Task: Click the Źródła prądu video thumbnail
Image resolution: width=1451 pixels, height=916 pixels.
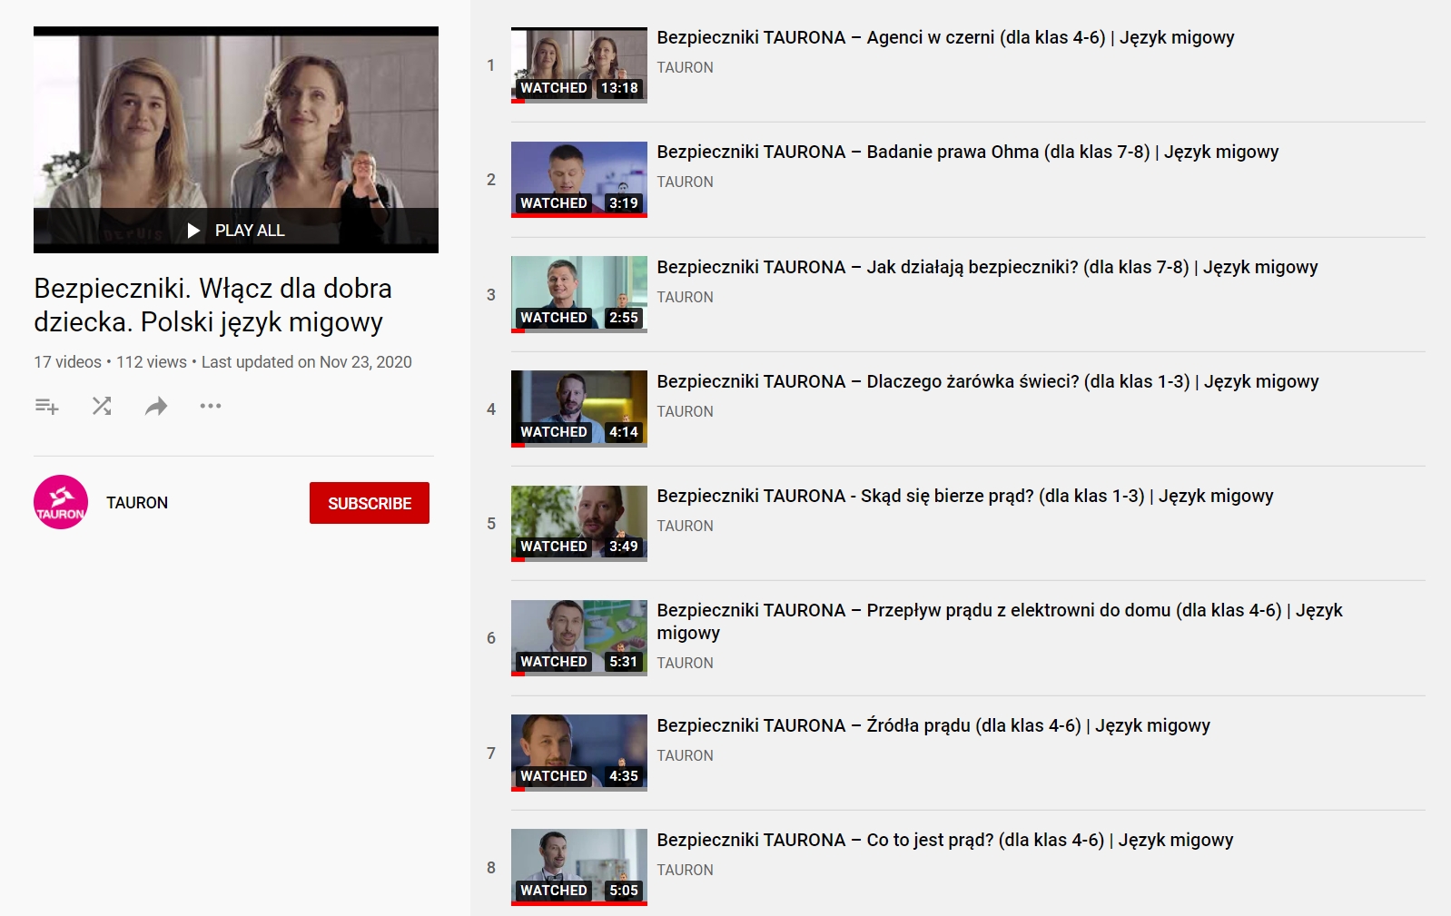Action: 578,753
